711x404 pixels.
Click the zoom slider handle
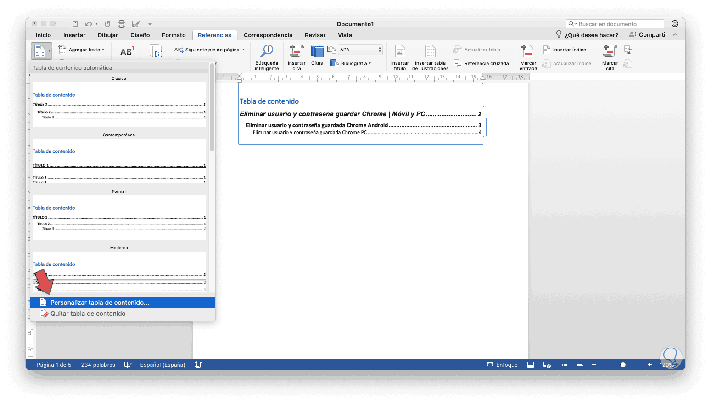point(623,365)
